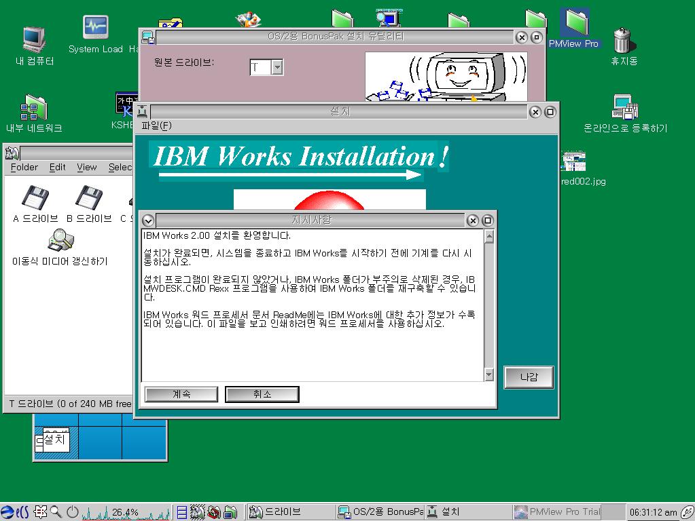Open the 휴지통 trash can icon
This screenshot has width=695, height=521.
[x=624, y=47]
